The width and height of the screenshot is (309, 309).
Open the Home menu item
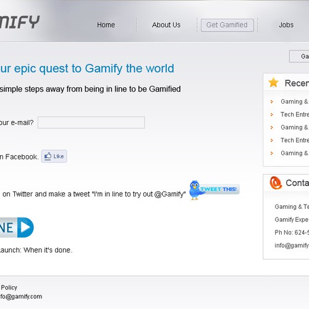[106, 25]
